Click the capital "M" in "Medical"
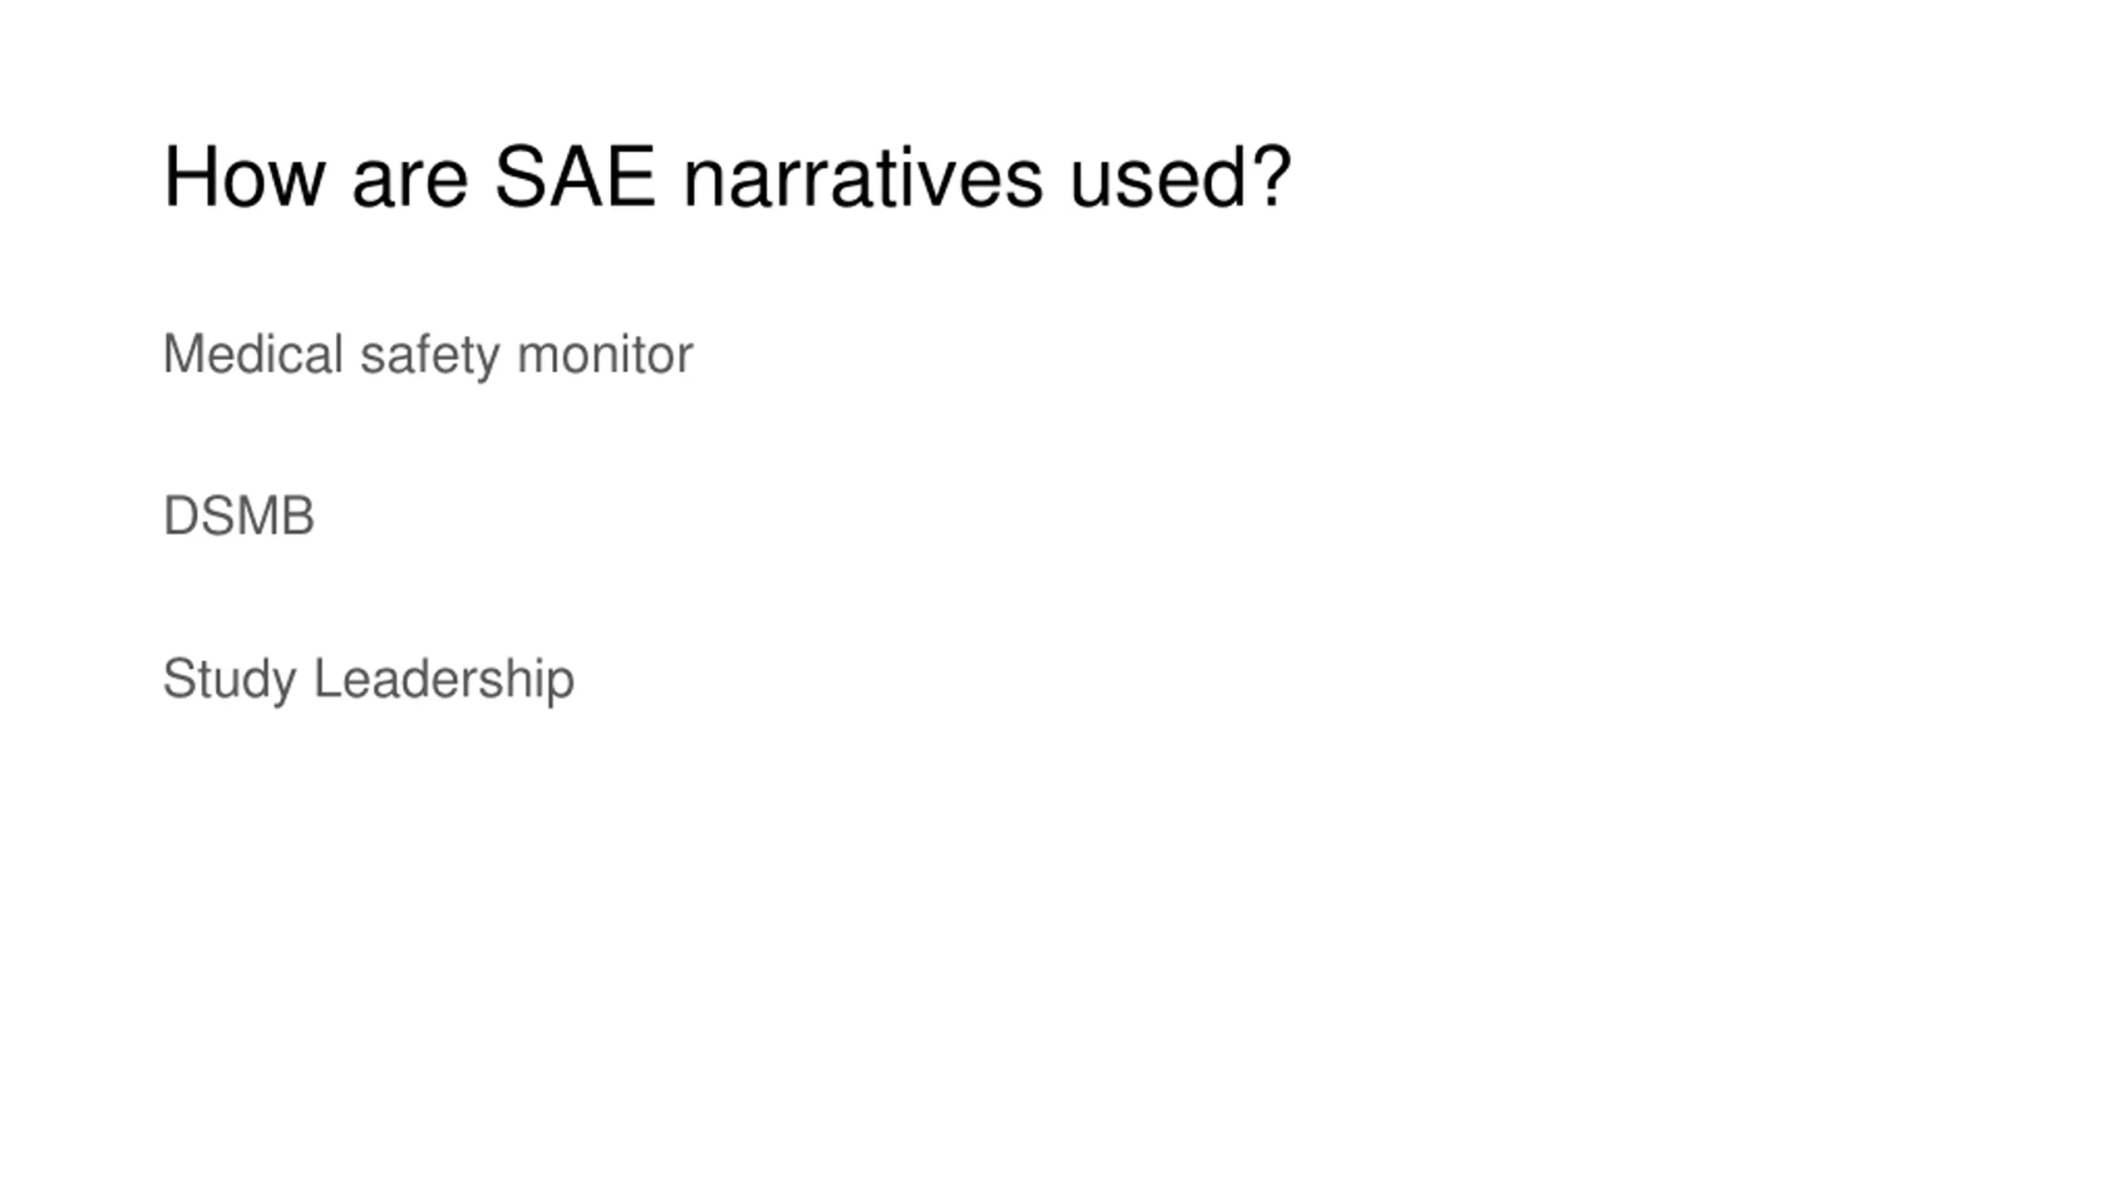2128x1197 pixels. pyautogui.click(x=183, y=354)
